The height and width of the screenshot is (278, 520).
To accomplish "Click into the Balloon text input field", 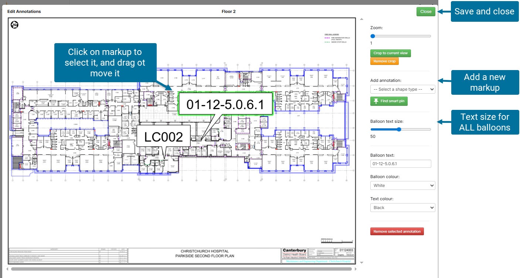I will [x=401, y=164].
